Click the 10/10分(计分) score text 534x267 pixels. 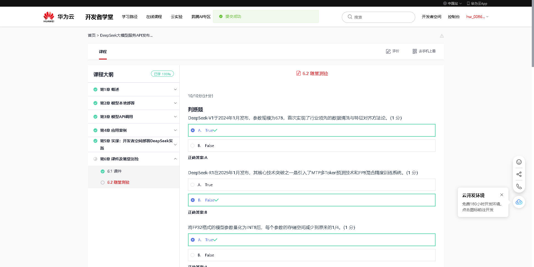[201, 96]
